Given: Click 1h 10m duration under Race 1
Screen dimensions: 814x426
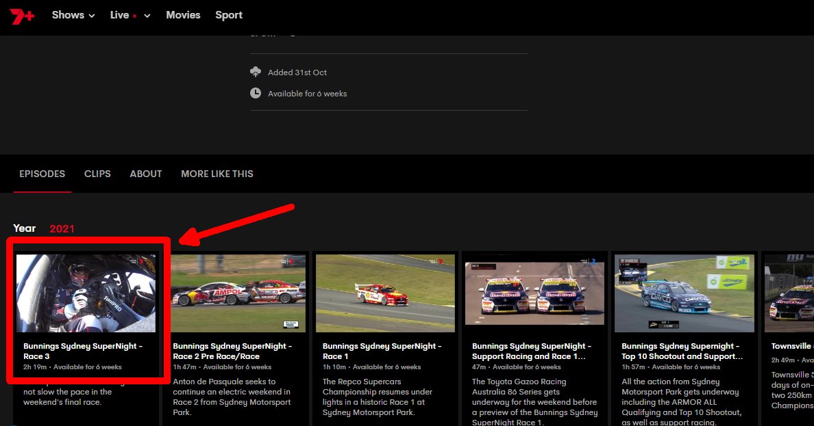Looking at the screenshot, I should [x=334, y=367].
